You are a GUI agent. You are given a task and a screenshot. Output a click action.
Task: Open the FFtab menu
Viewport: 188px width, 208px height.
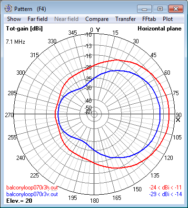pyautogui.click(x=149, y=19)
